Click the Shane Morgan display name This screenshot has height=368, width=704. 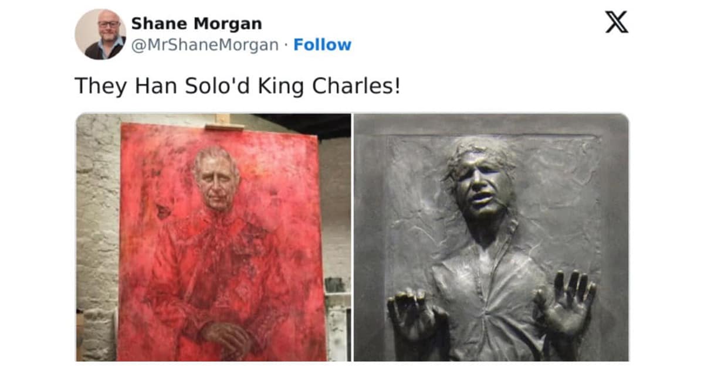pyautogui.click(x=197, y=23)
